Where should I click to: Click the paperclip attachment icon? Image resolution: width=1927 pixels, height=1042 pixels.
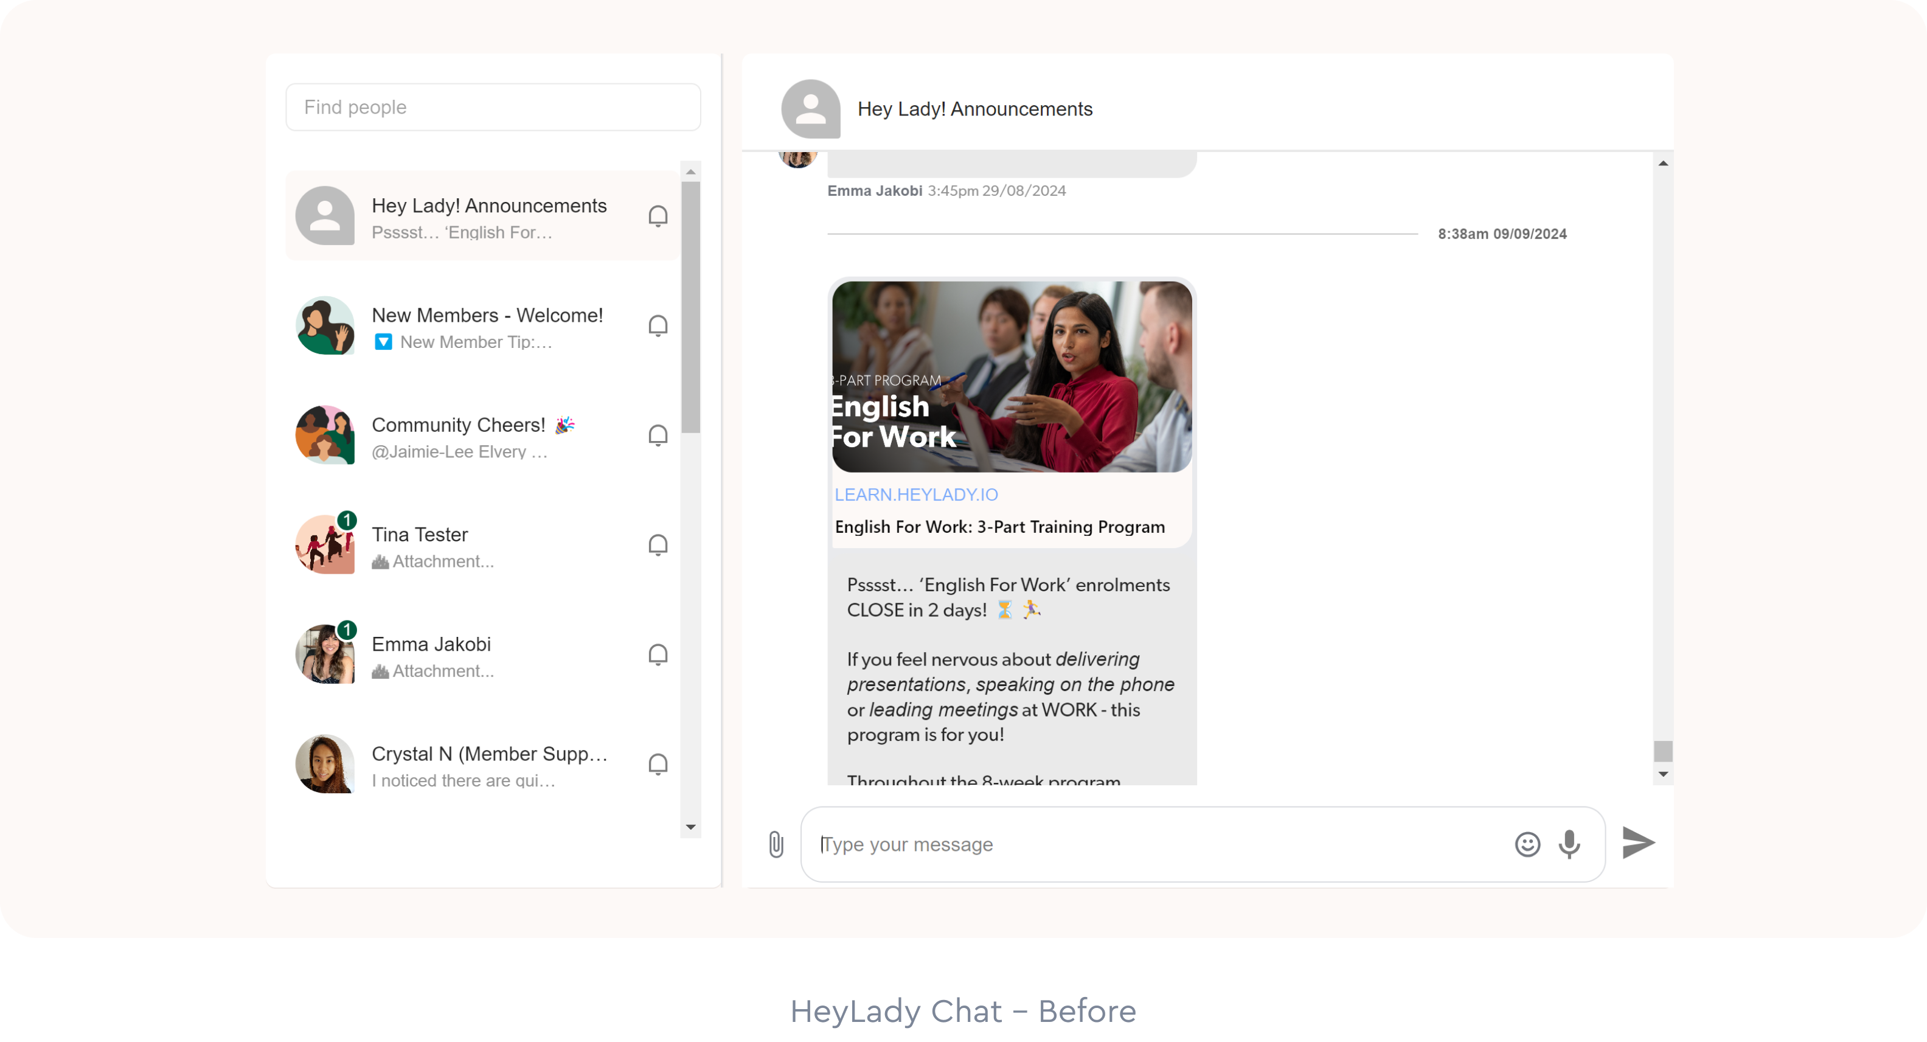776,844
